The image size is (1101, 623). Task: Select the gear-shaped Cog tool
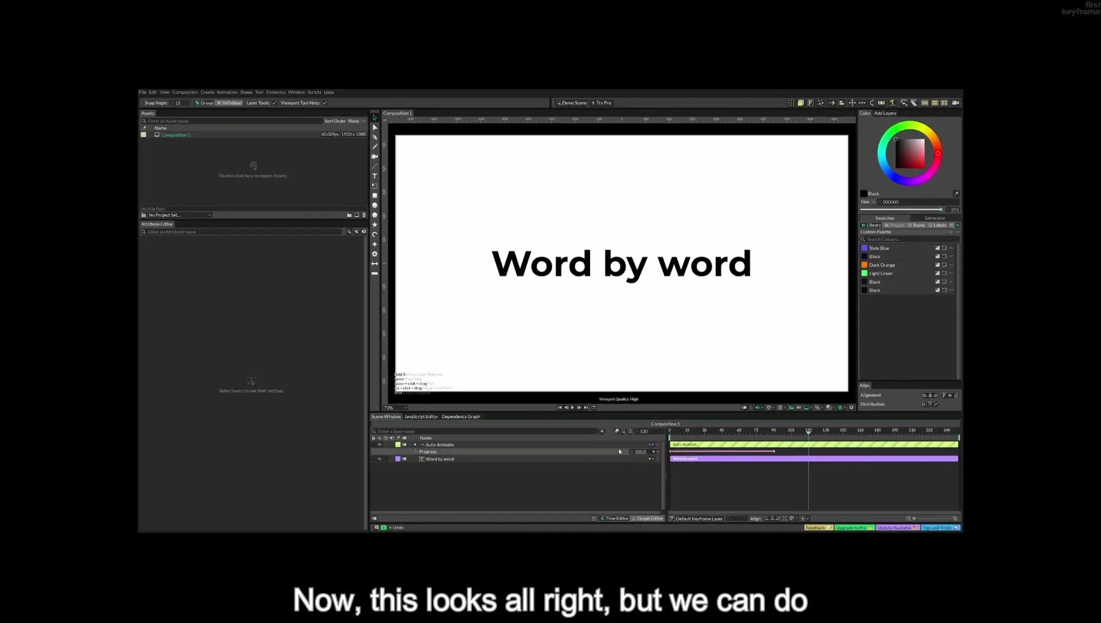click(x=374, y=254)
